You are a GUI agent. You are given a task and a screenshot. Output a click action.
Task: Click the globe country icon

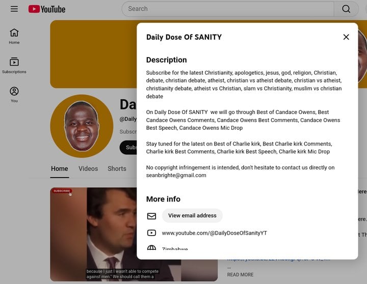[x=151, y=248]
